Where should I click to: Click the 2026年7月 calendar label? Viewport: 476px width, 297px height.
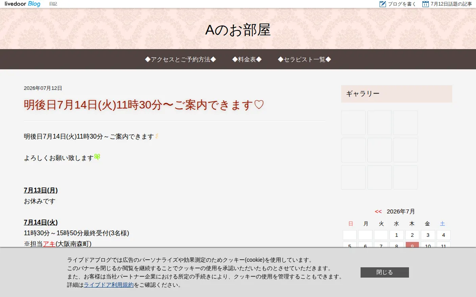401,211
